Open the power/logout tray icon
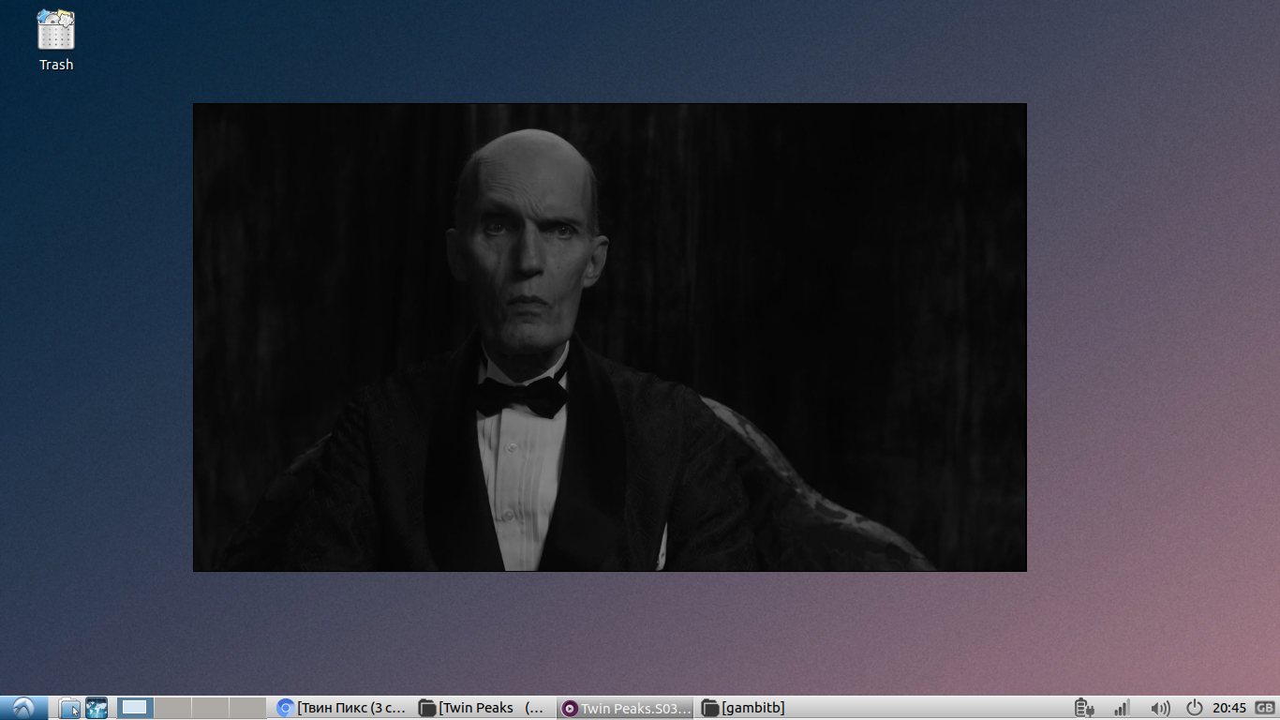1280x720 pixels. pyautogui.click(x=1195, y=708)
